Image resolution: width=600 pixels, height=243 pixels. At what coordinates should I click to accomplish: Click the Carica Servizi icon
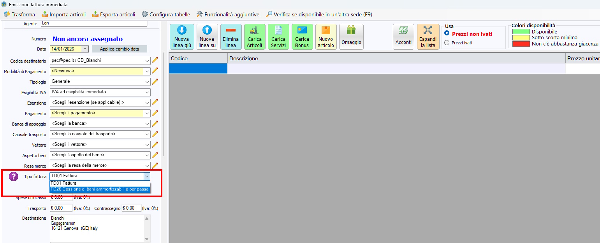278,31
